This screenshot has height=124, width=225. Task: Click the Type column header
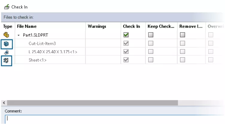[7, 26]
